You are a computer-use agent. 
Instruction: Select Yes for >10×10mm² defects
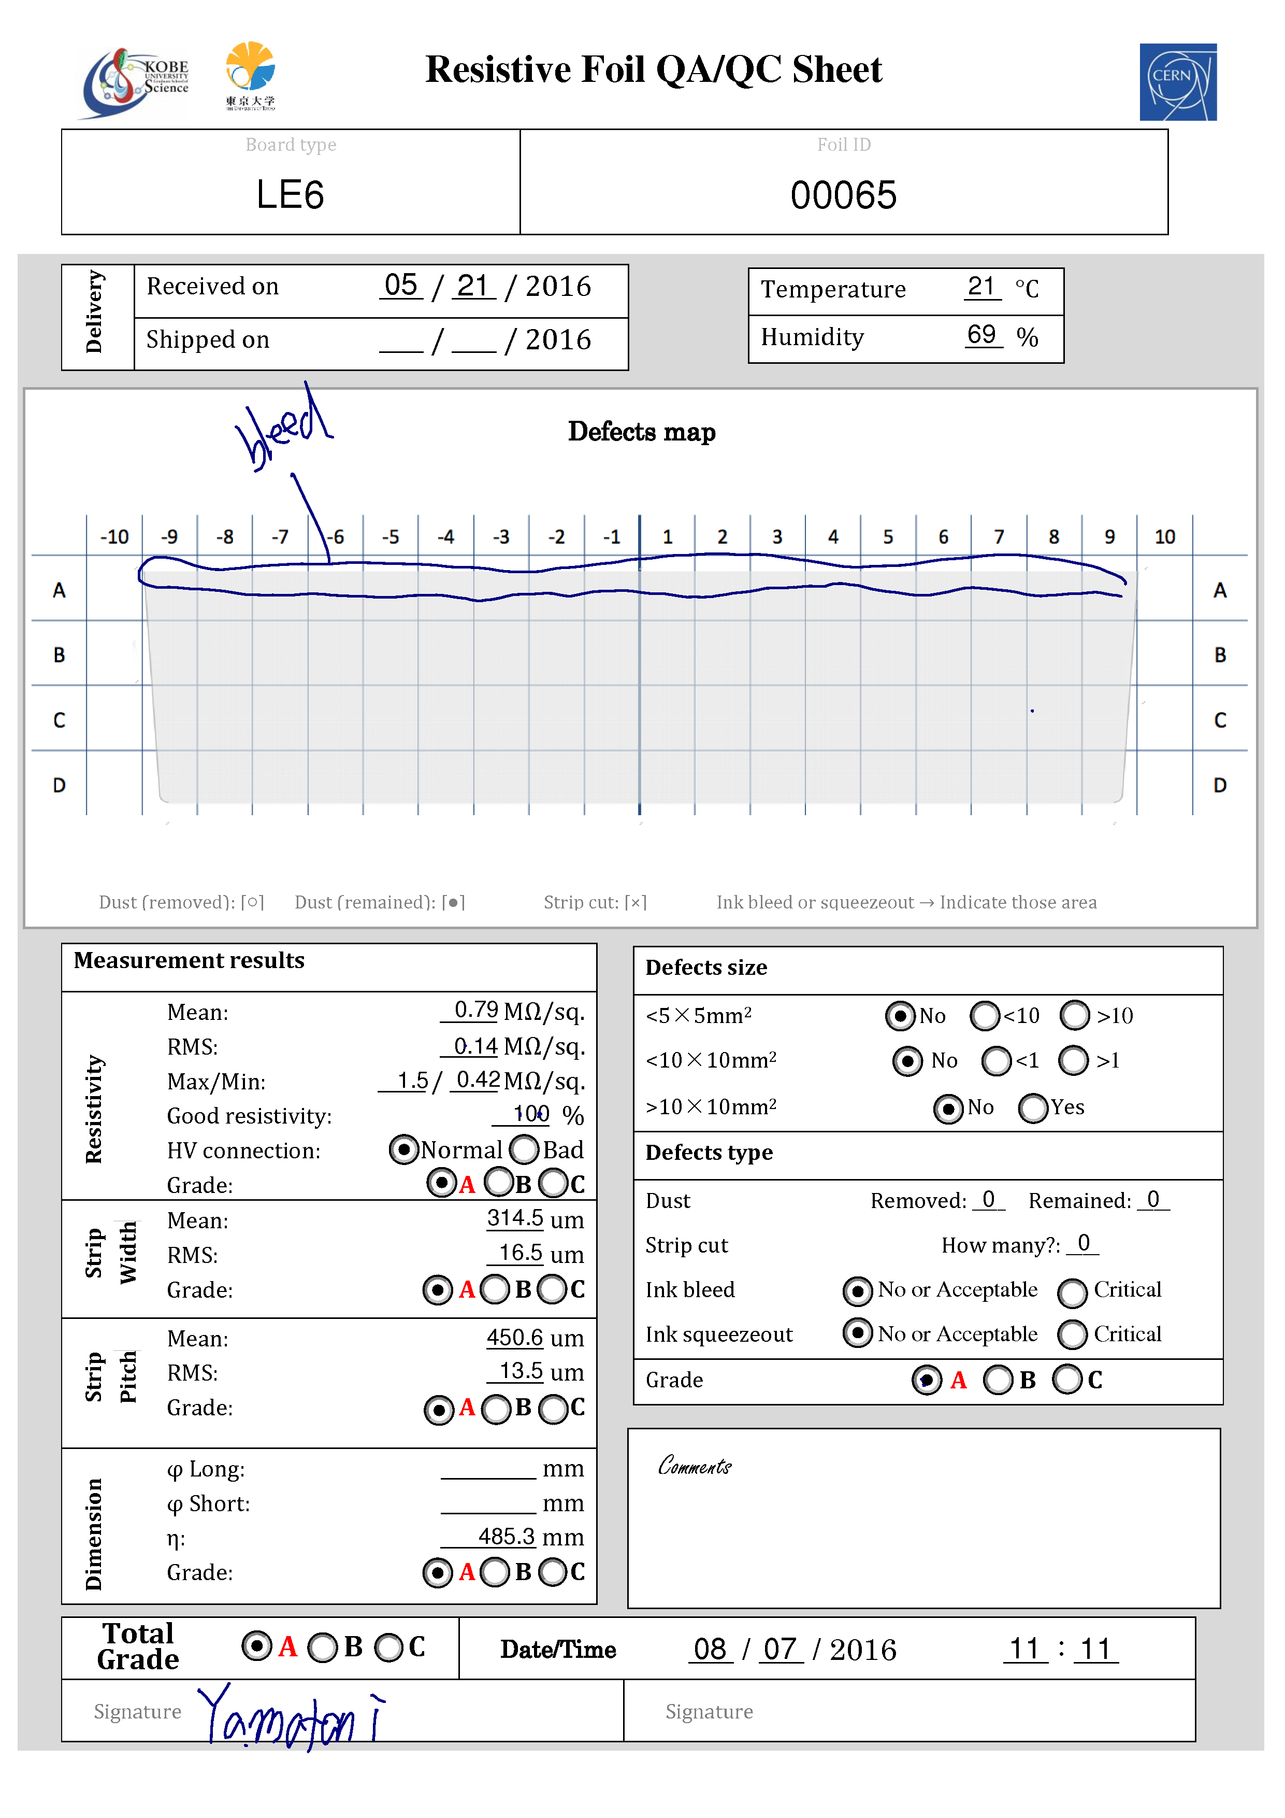1033,1107
